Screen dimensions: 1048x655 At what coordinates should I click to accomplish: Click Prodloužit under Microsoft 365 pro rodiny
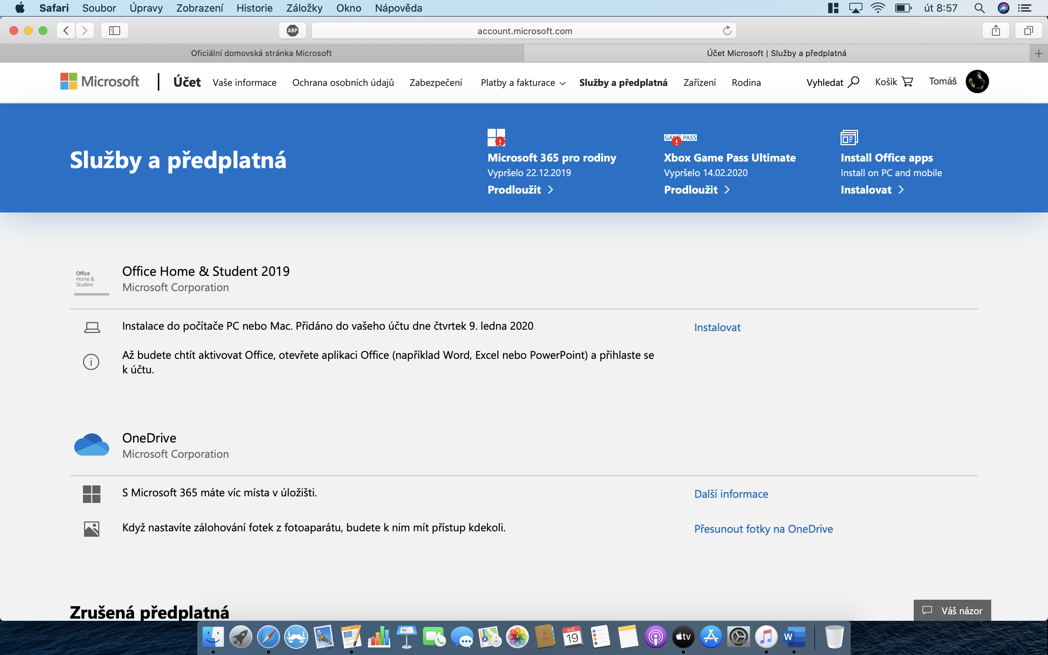point(520,190)
